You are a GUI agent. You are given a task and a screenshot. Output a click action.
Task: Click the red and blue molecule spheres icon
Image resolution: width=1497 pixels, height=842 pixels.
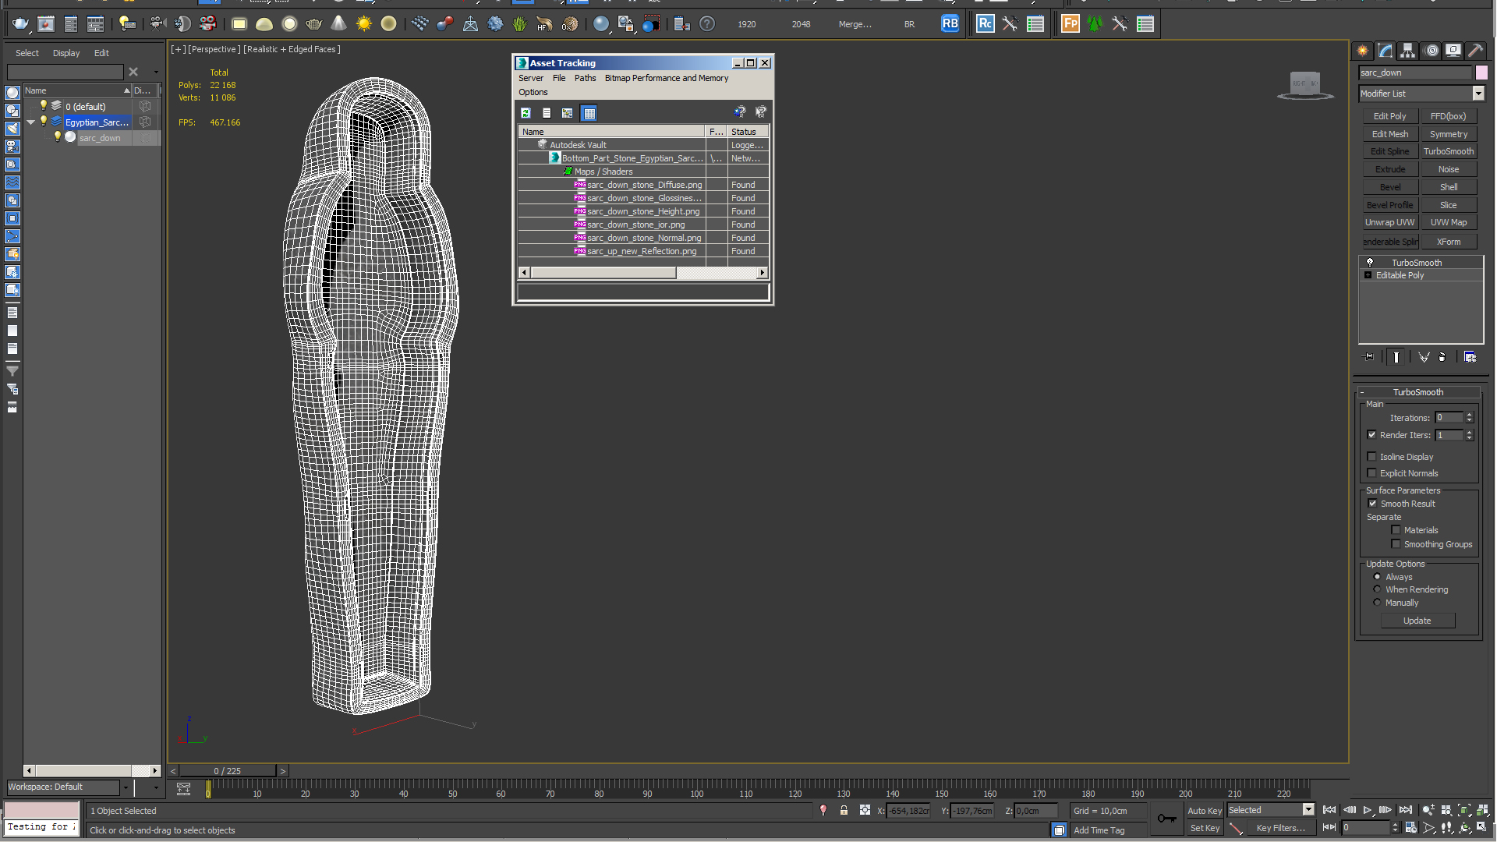click(445, 24)
